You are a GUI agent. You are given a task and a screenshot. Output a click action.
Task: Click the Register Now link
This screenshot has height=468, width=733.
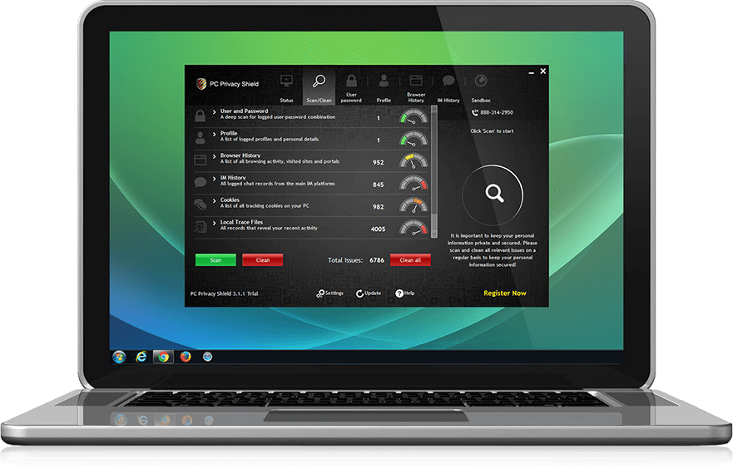505,293
